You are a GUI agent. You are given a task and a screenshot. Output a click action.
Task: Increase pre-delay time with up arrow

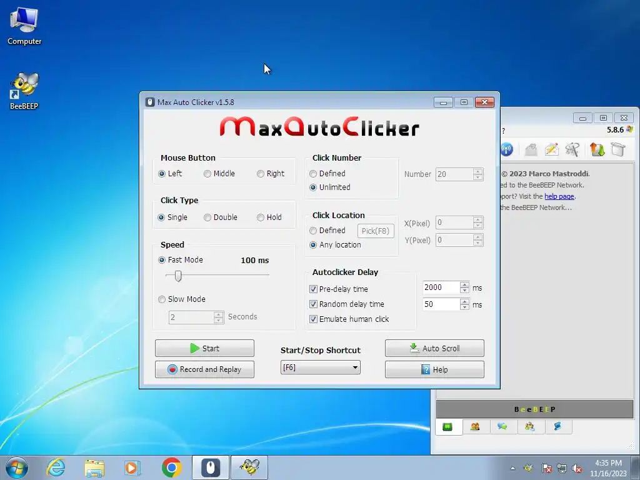click(464, 284)
